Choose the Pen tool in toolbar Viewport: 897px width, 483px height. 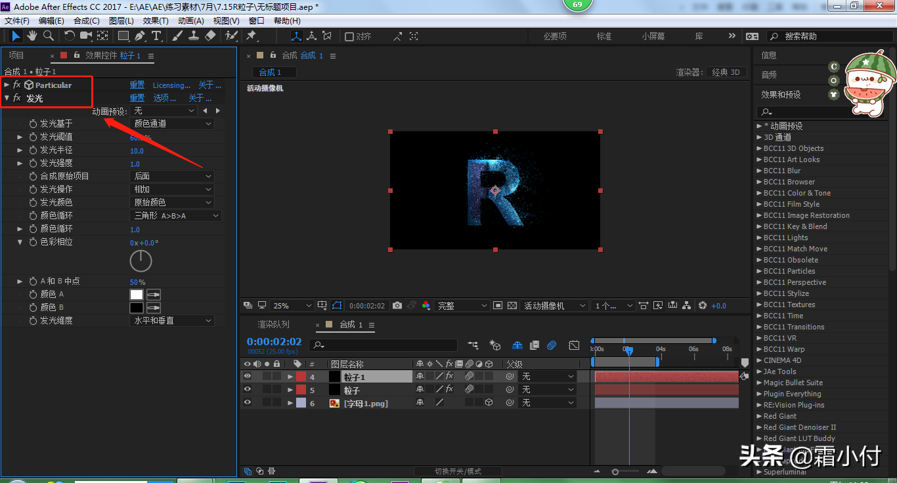(x=140, y=35)
